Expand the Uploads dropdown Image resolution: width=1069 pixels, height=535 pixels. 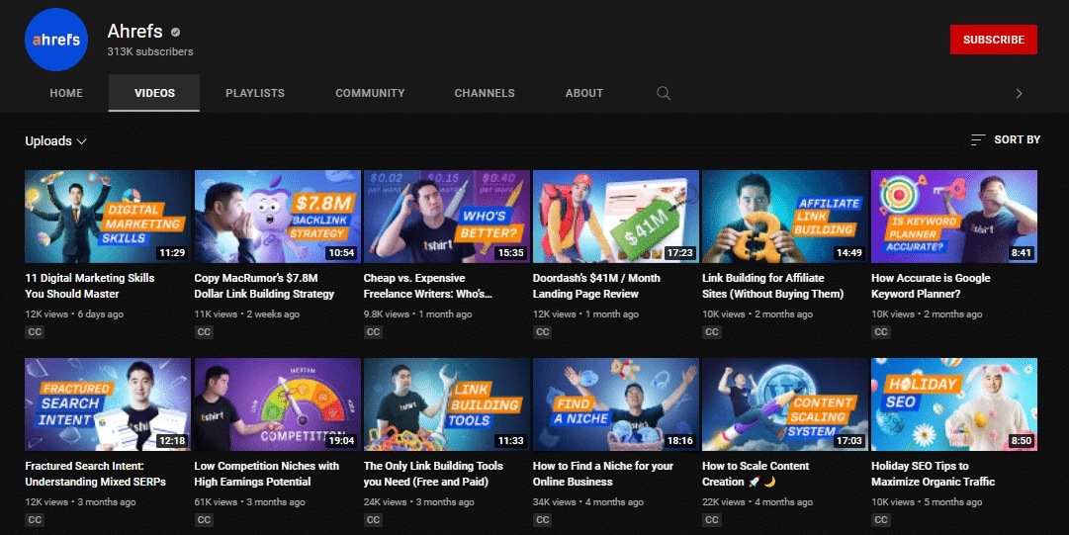click(56, 141)
